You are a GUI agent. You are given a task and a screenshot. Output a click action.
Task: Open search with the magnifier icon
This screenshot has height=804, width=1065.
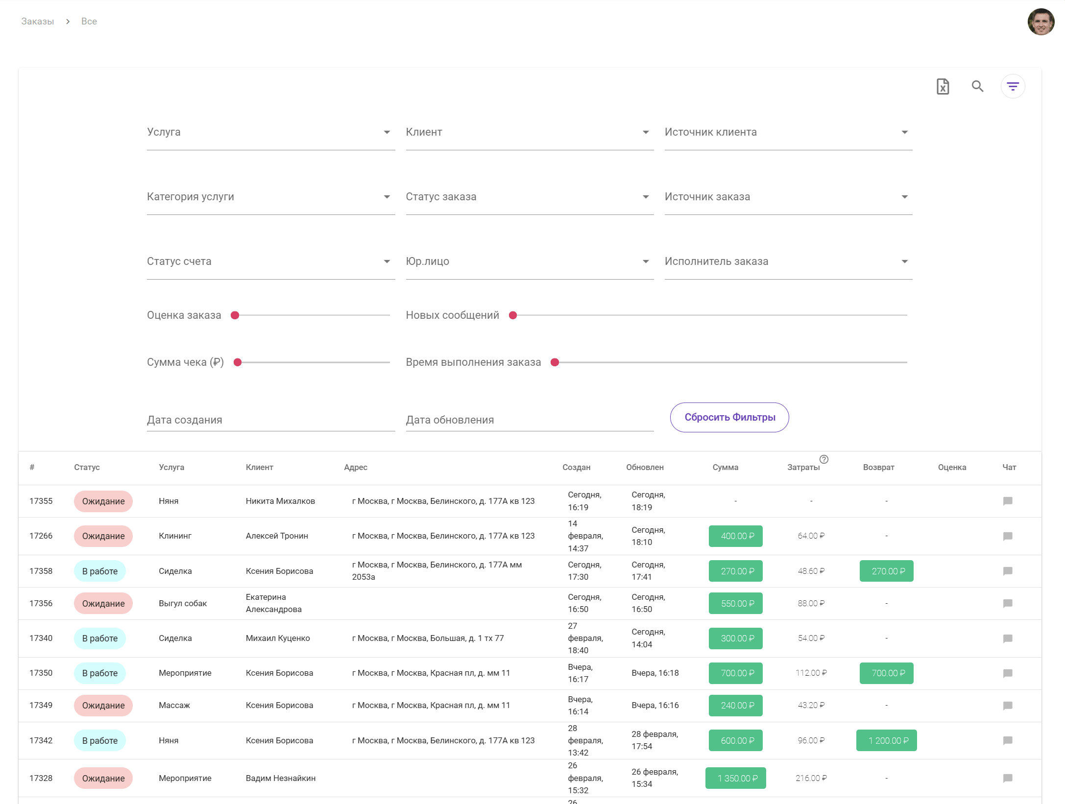pos(977,87)
